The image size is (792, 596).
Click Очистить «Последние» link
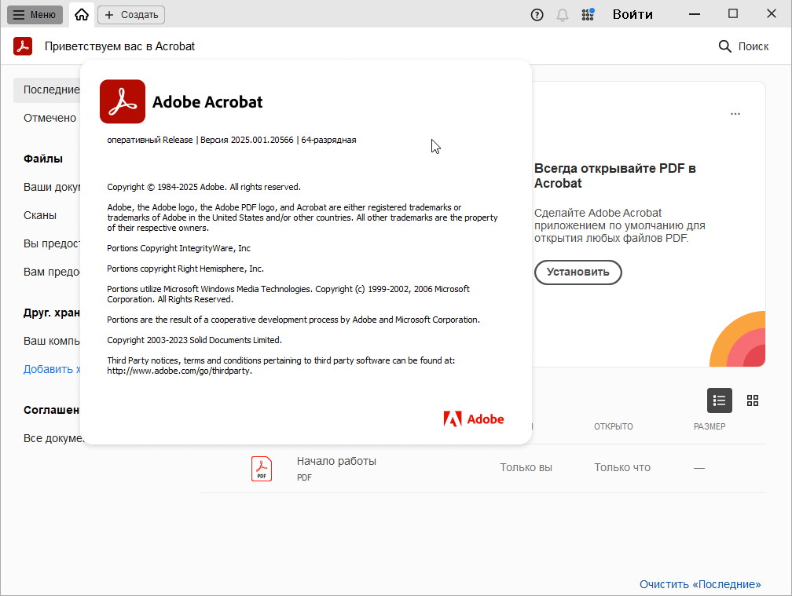(x=700, y=584)
